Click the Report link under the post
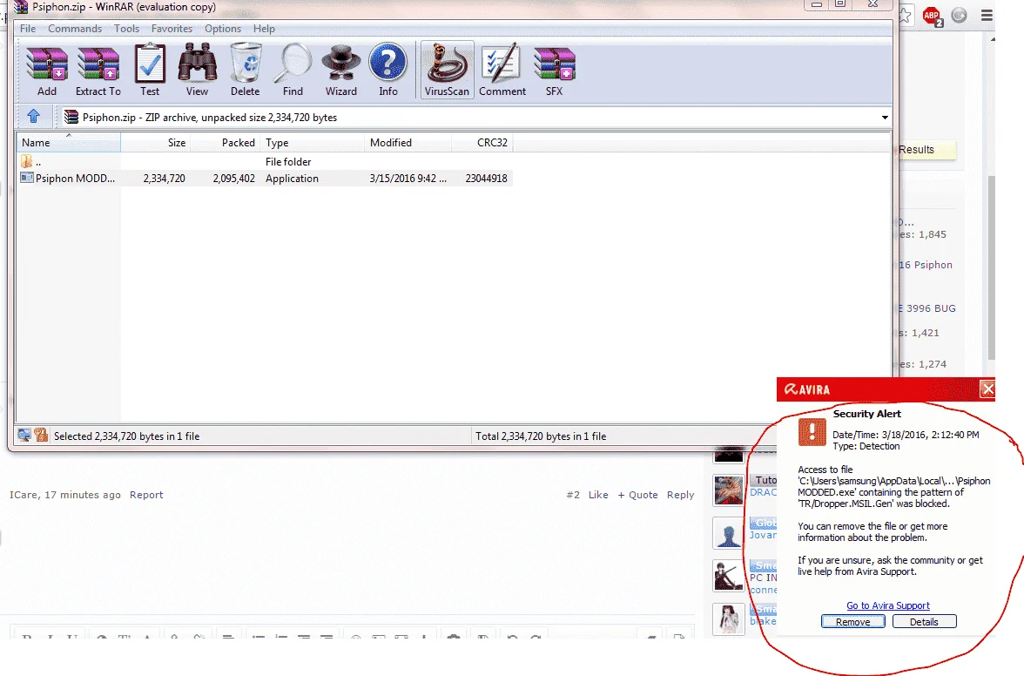This screenshot has width=1024, height=676. [146, 495]
